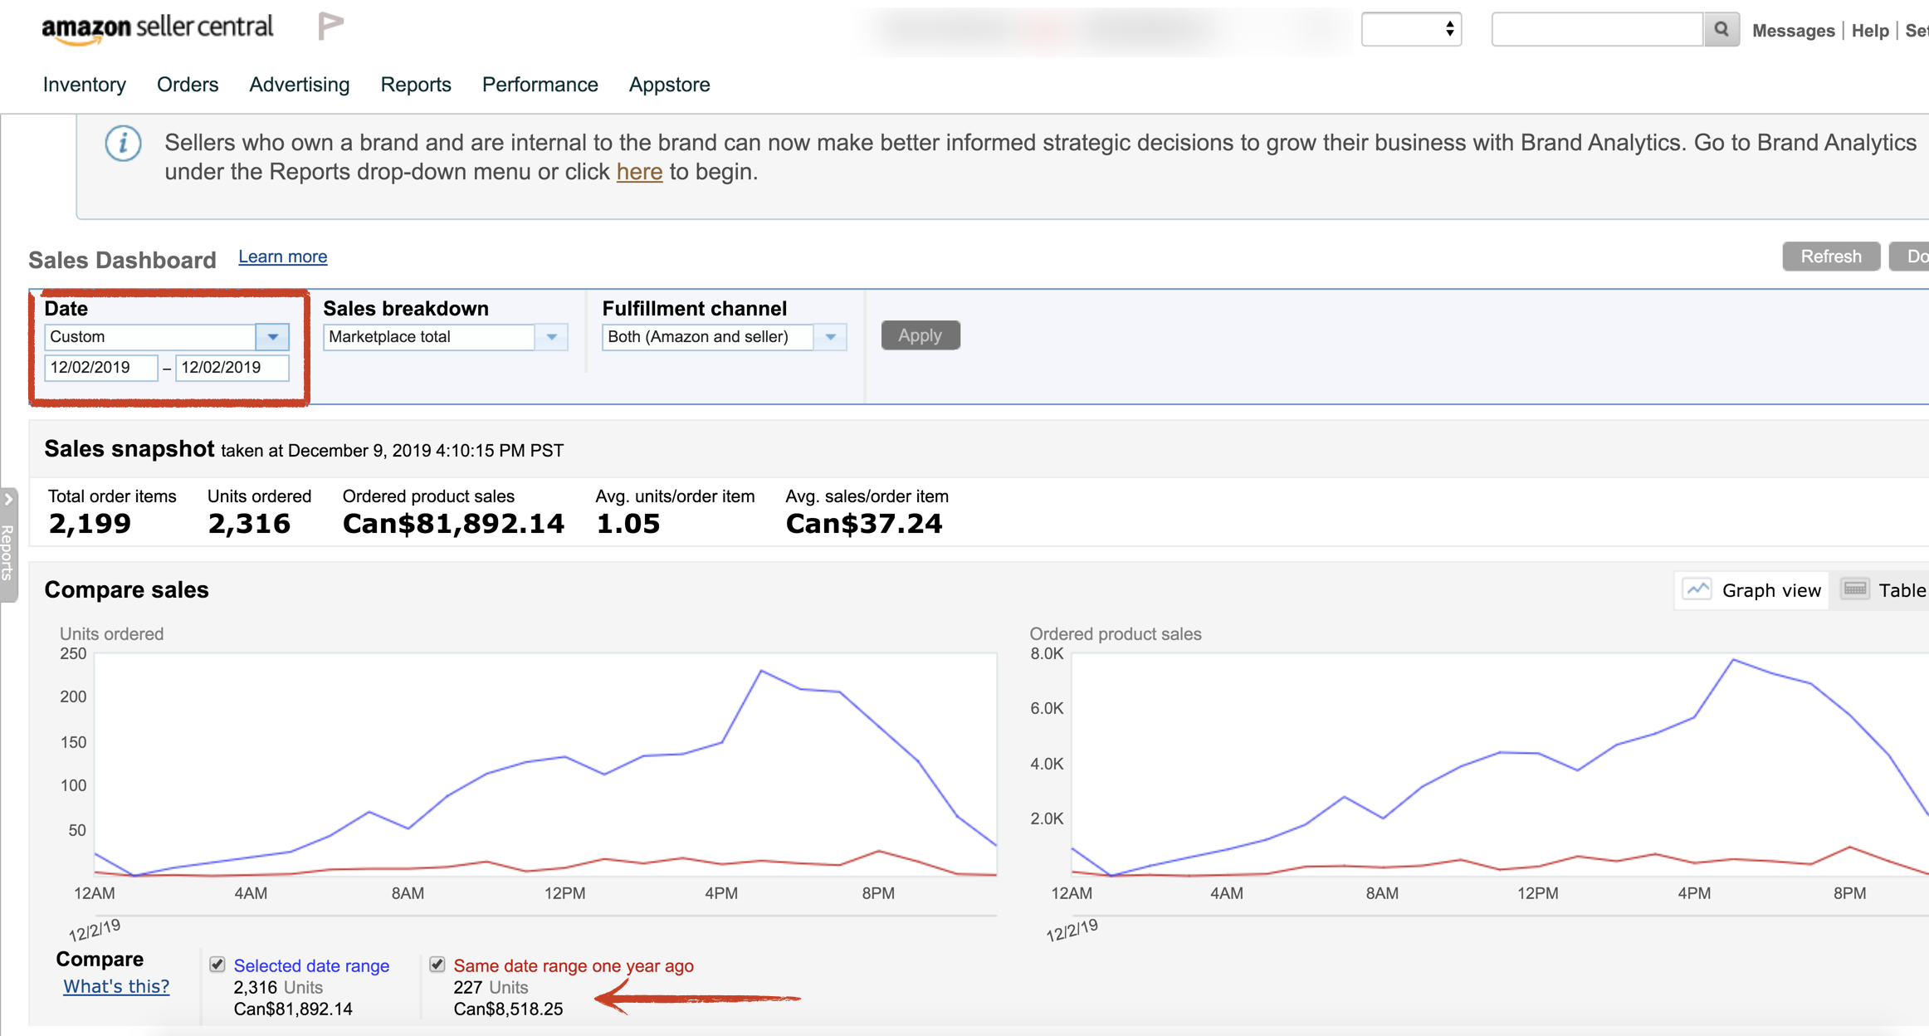Switch to Table view
The image size is (1929, 1036).
point(1884,590)
